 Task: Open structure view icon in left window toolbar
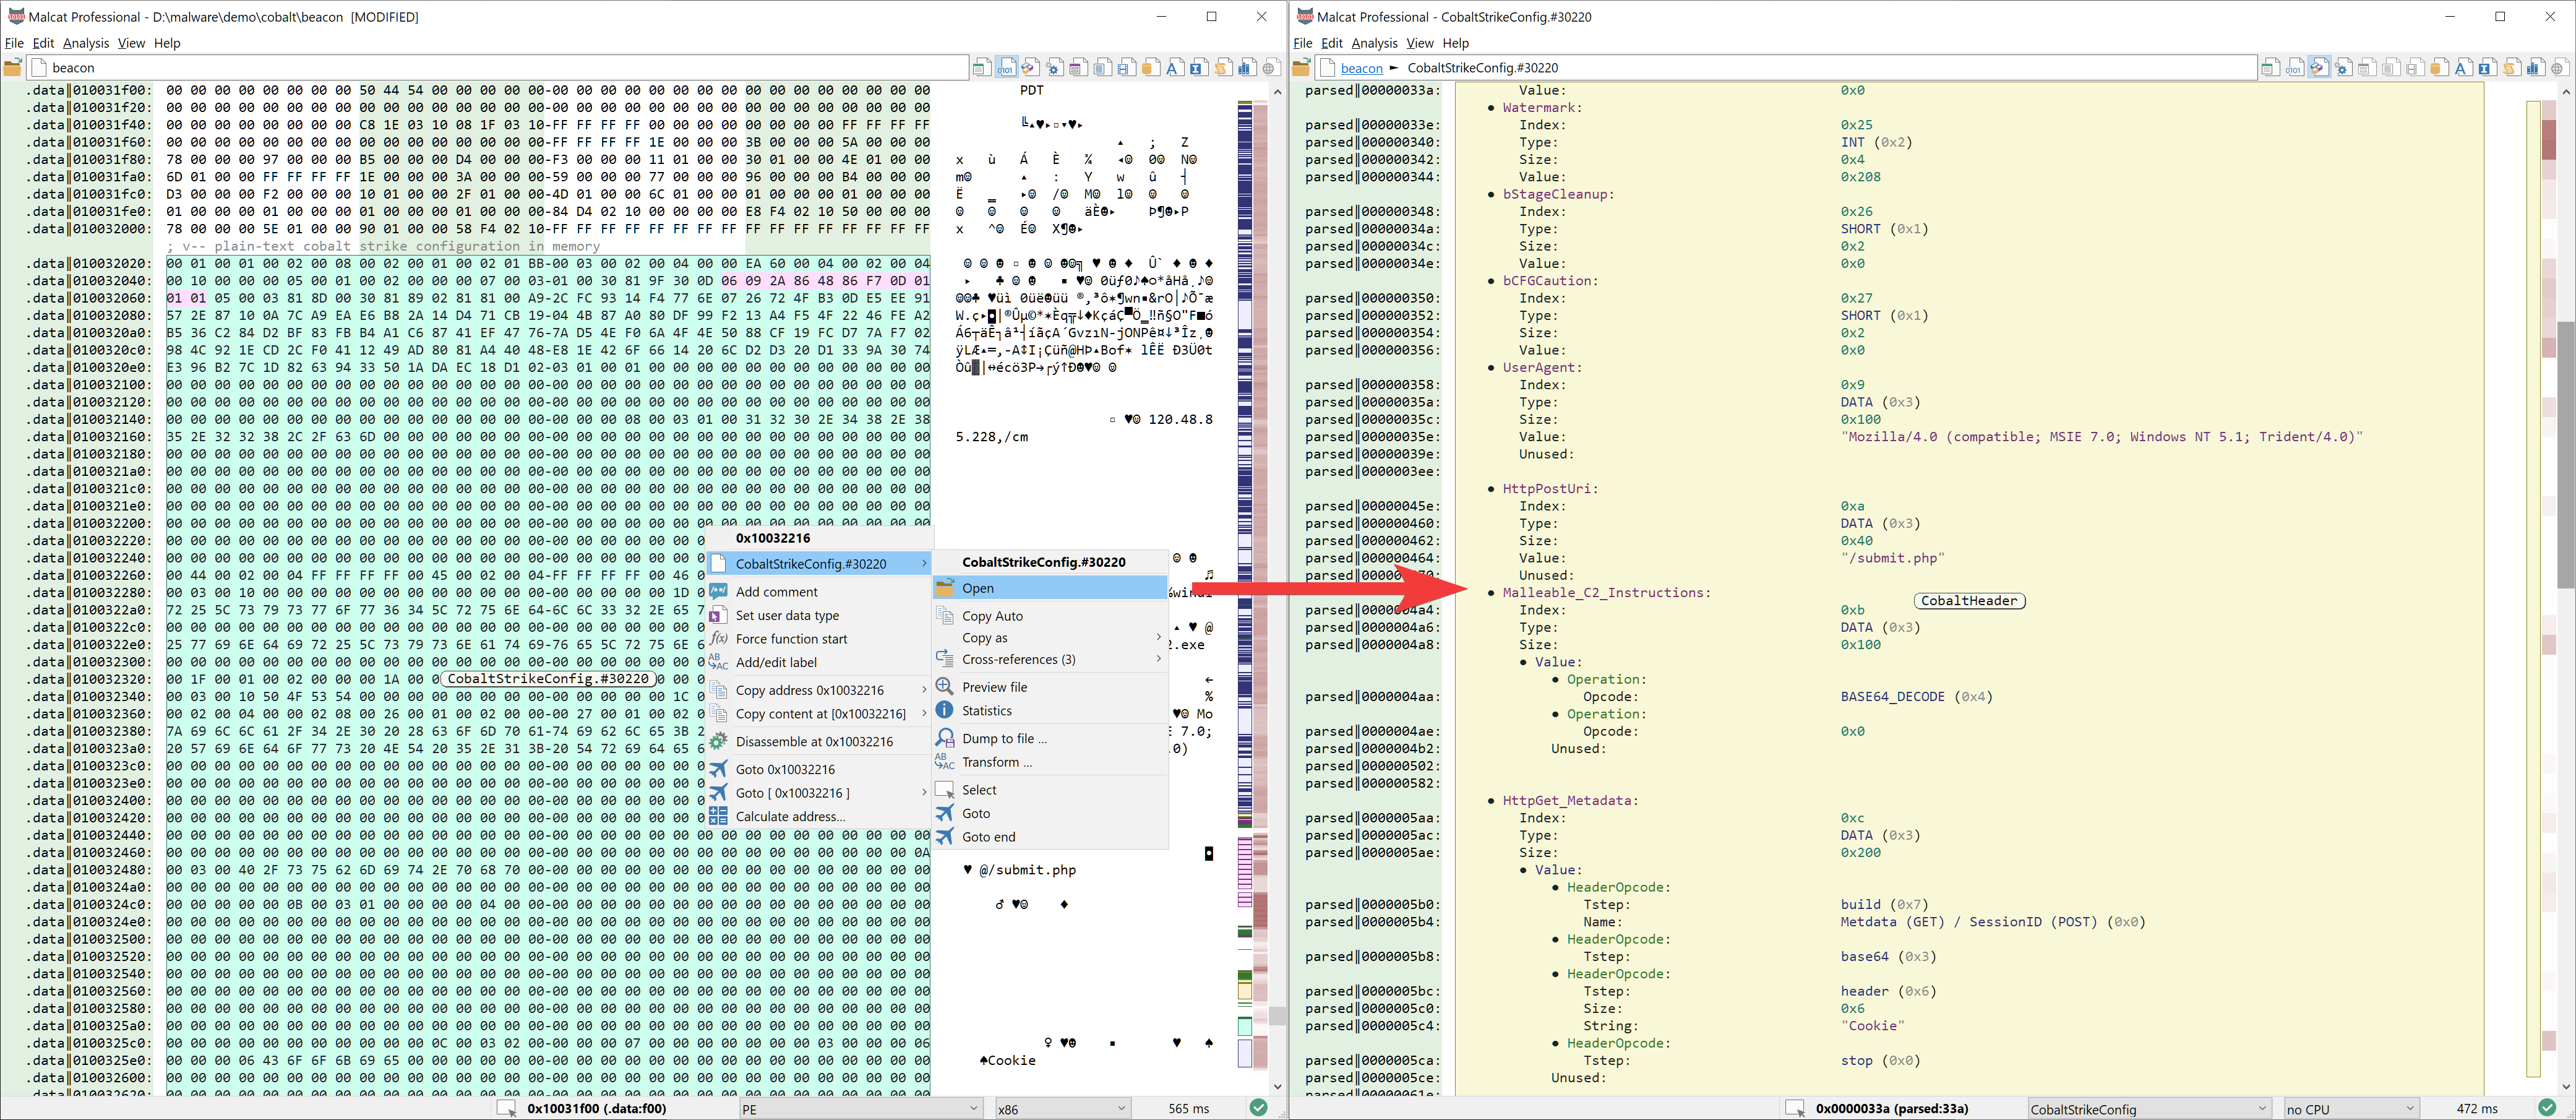[x=1030, y=68]
